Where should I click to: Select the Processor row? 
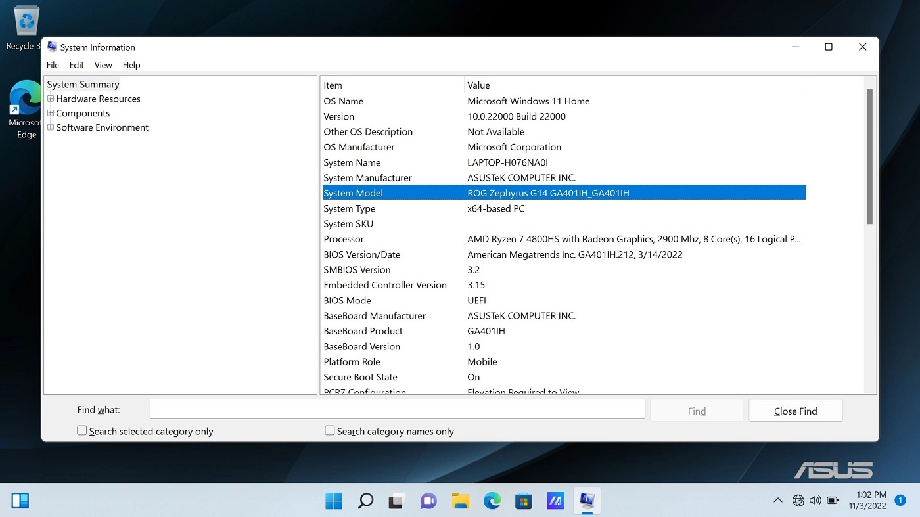[564, 239]
